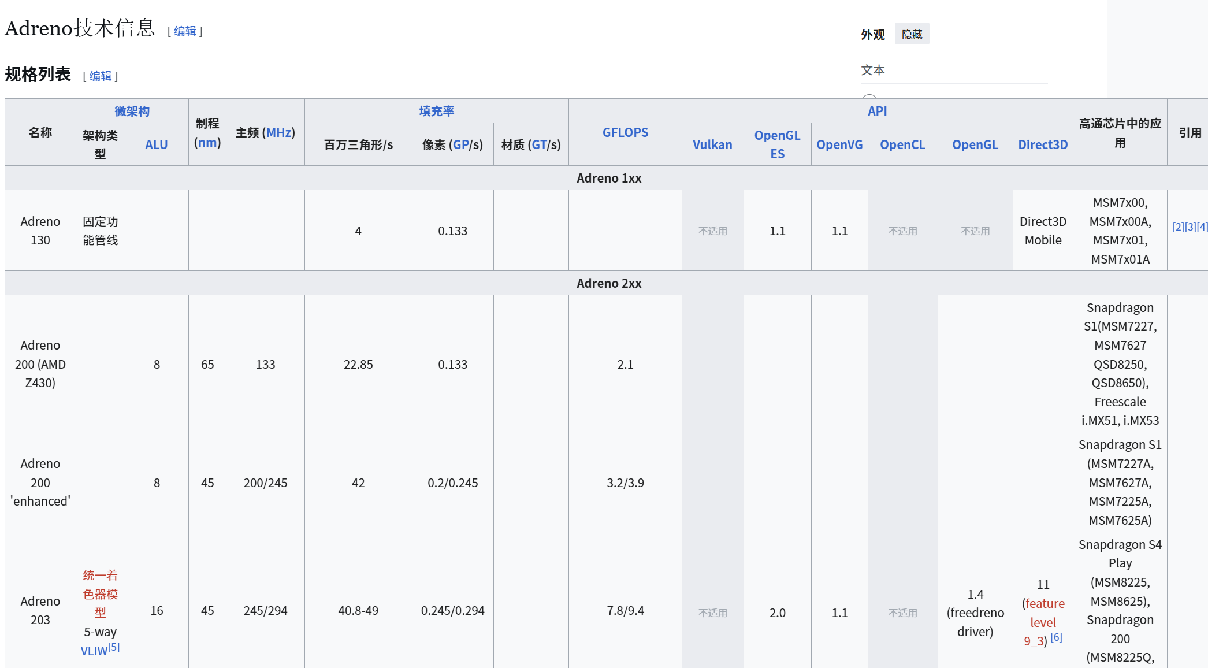Open the GFLOPS column header link

click(625, 132)
